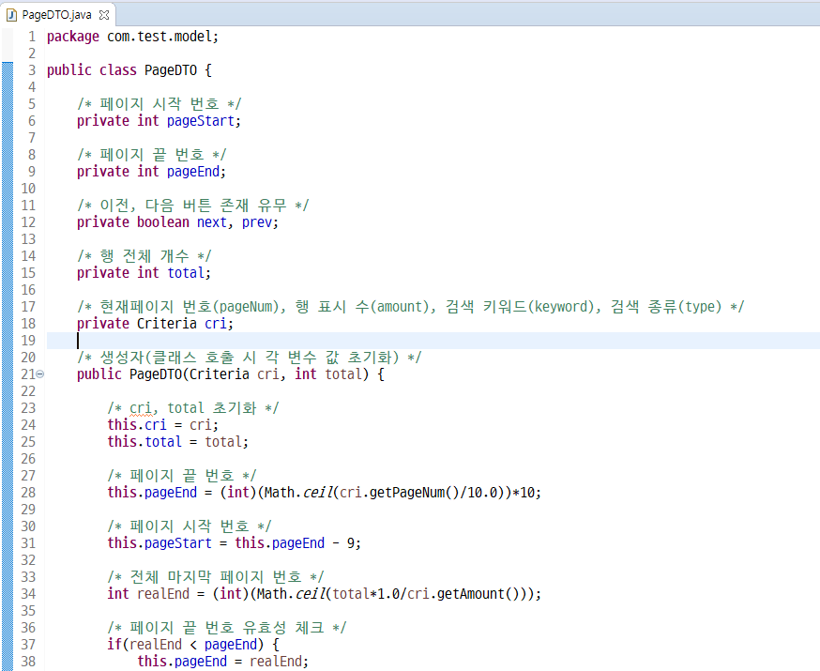The width and height of the screenshot is (820, 671).
Task: Click 'next' variable on line 12
Action: (x=212, y=222)
